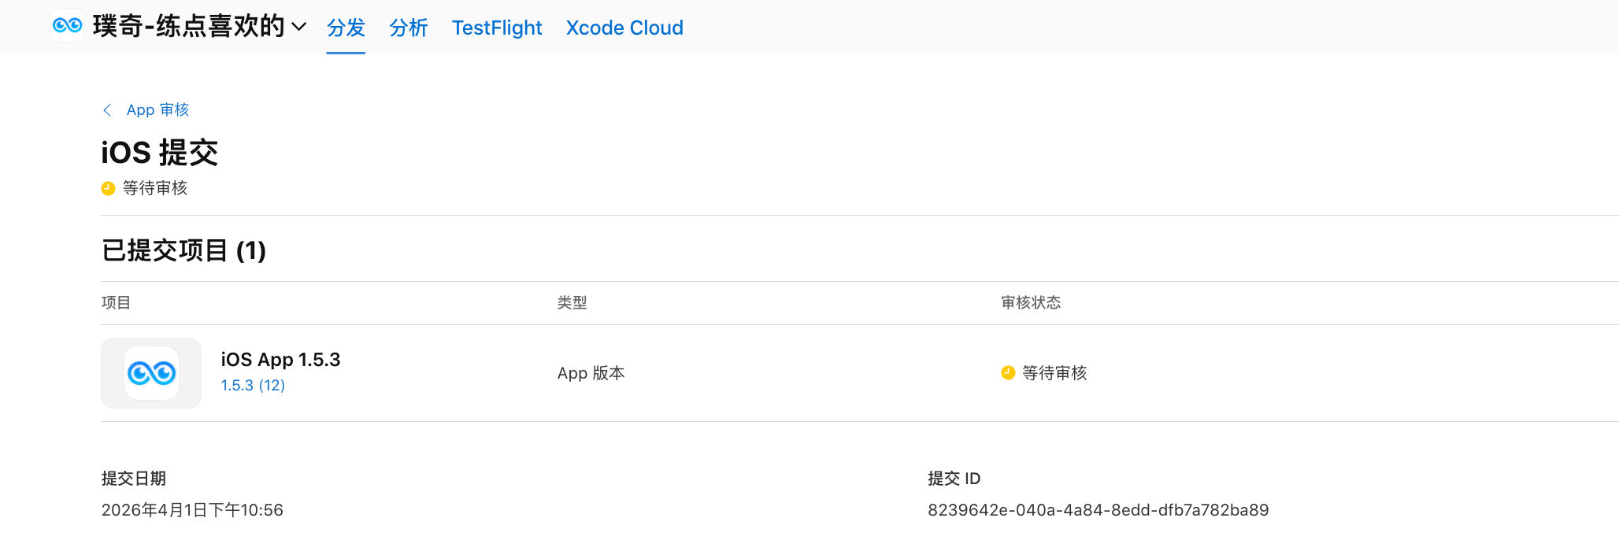Viewport: 1619px width, 540px height.
Task: Click the 项目 column header
Action: click(x=116, y=302)
